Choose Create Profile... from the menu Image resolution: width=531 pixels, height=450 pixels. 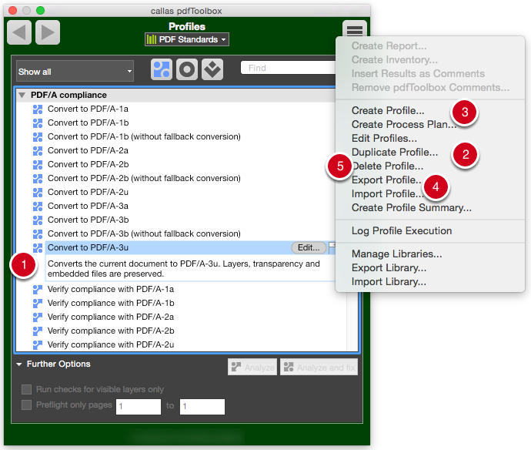[388, 110]
